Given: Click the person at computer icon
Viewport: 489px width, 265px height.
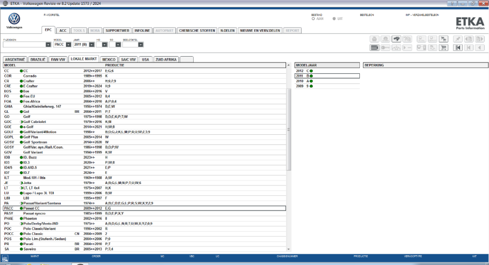Looking at the screenshot, I should tap(432, 48).
